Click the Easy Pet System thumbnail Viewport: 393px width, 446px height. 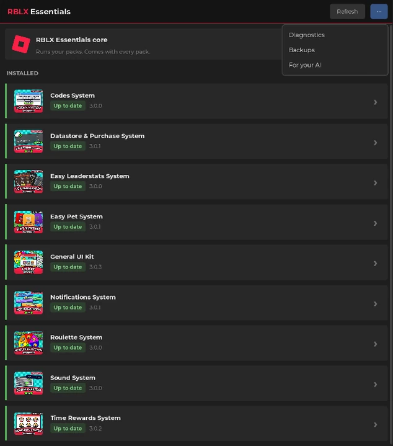pos(29,222)
